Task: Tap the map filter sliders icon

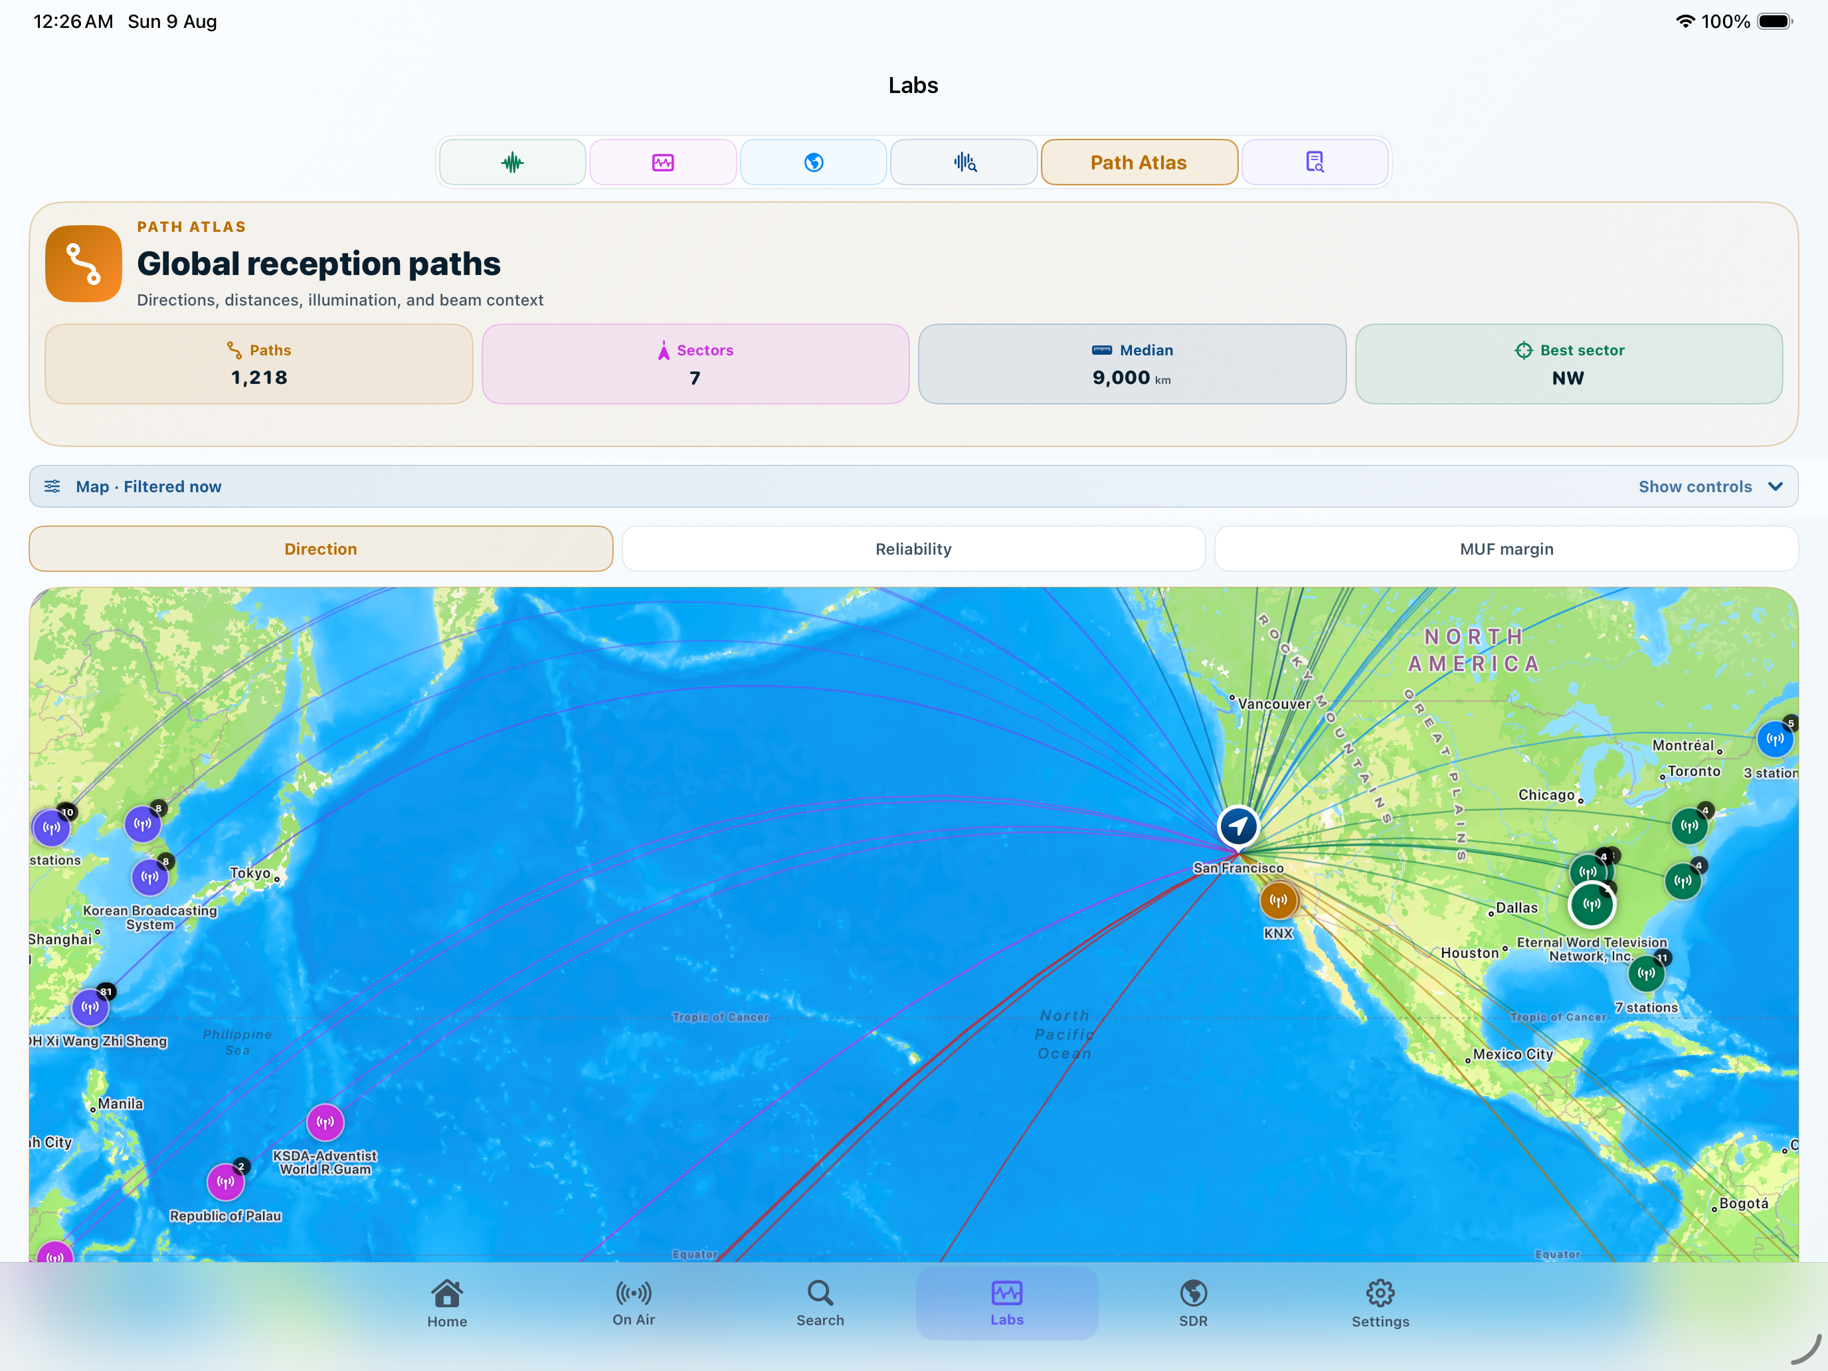Action: coord(52,486)
